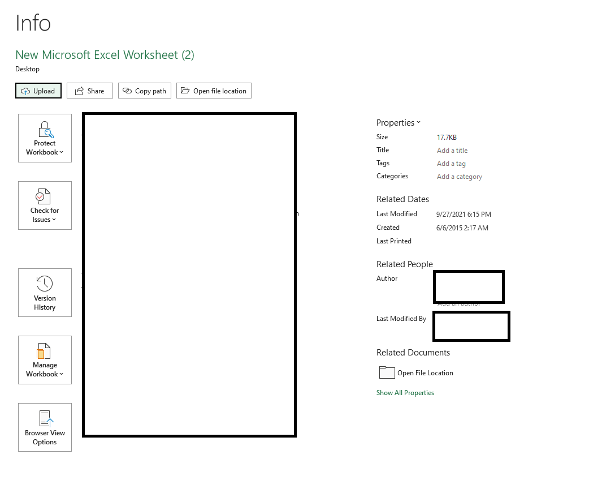Click the Last Modified date value
Viewport: 589px width, 480px height.
click(x=464, y=214)
